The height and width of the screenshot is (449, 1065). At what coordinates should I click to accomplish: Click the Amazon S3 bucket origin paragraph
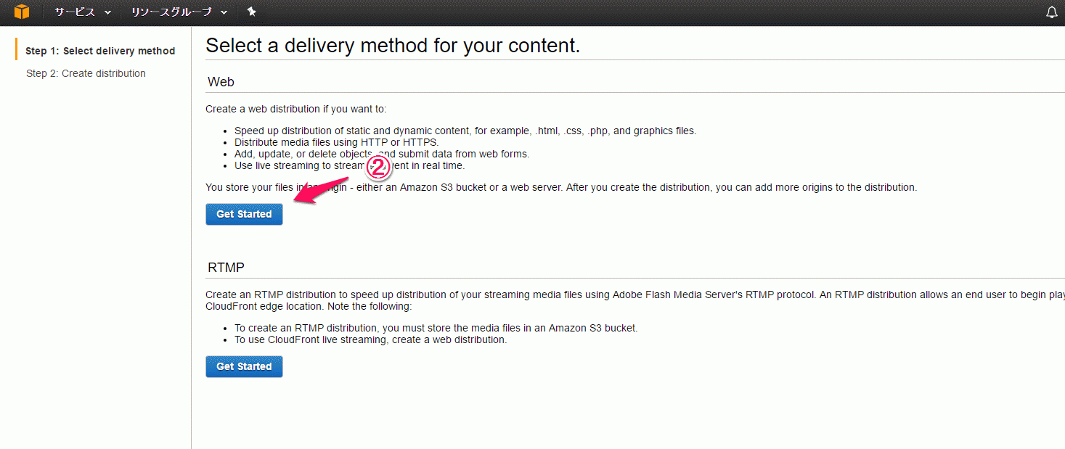point(561,187)
